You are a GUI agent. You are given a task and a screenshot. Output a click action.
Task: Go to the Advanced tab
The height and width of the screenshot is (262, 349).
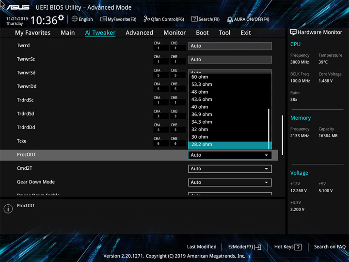(x=139, y=33)
